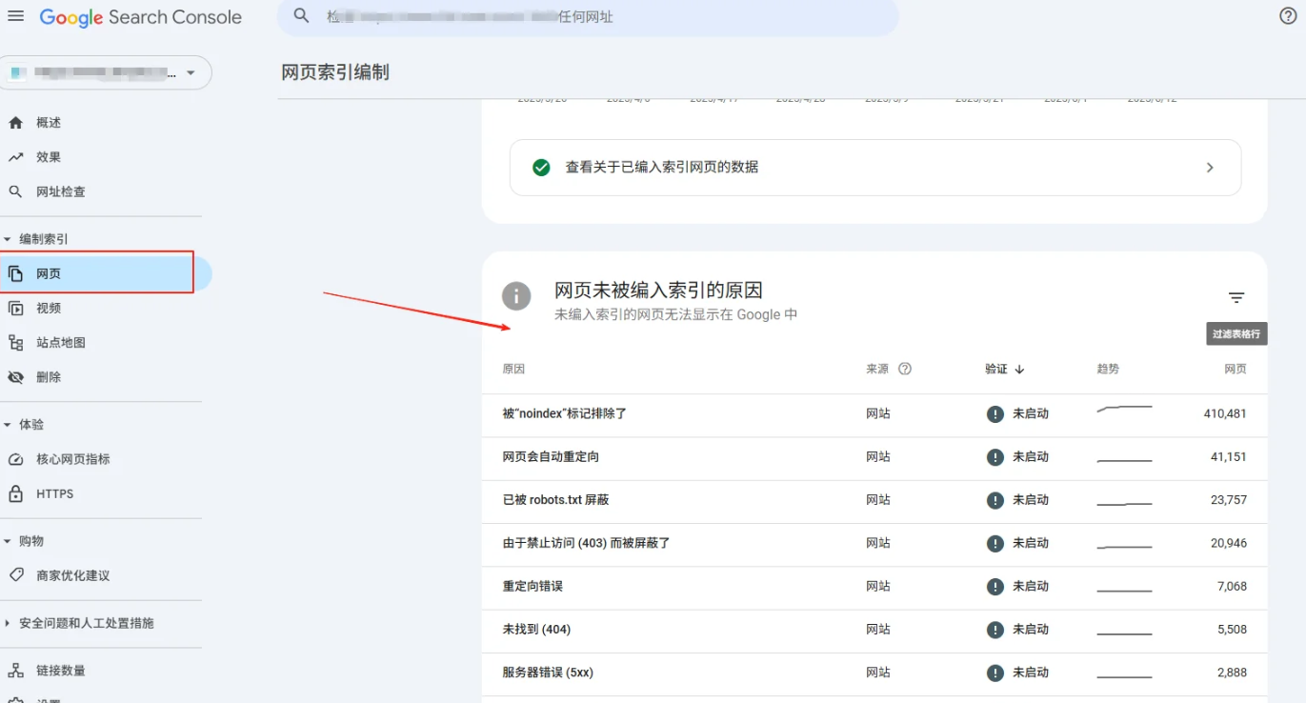Open the 视频 section in sidebar

pyautogui.click(x=16, y=307)
